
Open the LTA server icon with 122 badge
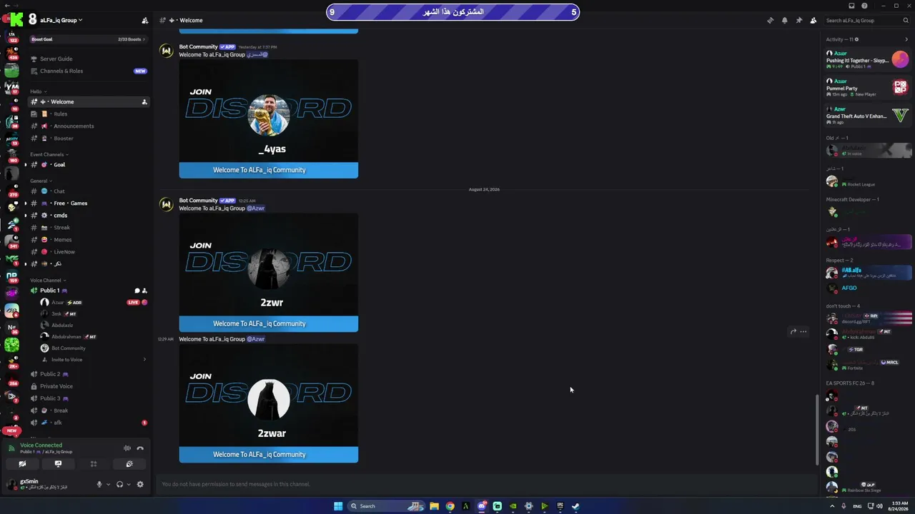coord(11,36)
